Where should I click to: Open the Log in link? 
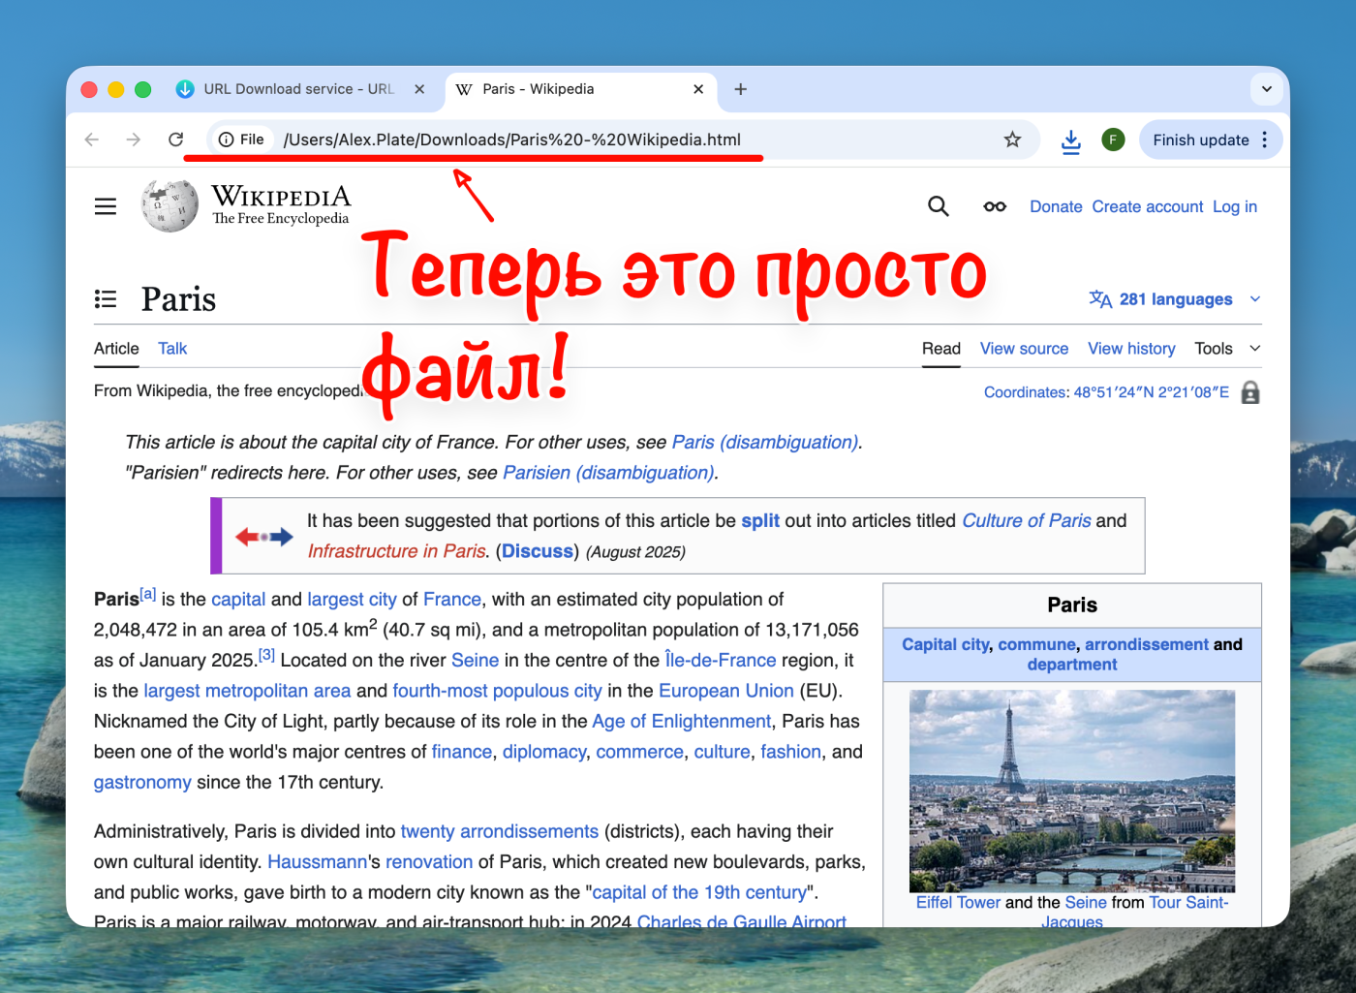tap(1234, 206)
